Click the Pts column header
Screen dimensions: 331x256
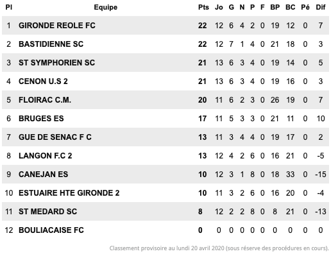coord(203,7)
